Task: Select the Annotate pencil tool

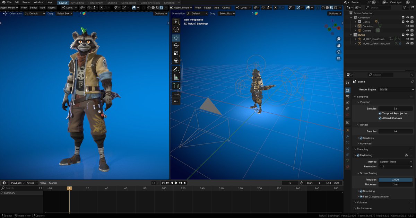Action: 176,69
